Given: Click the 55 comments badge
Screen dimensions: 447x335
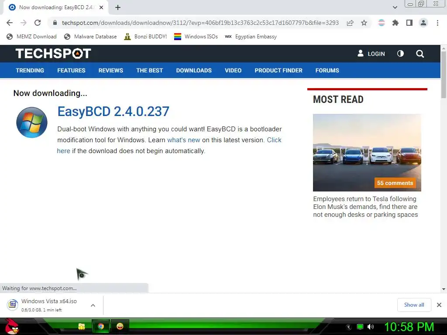Looking at the screenshot, I should coord(395,183).
